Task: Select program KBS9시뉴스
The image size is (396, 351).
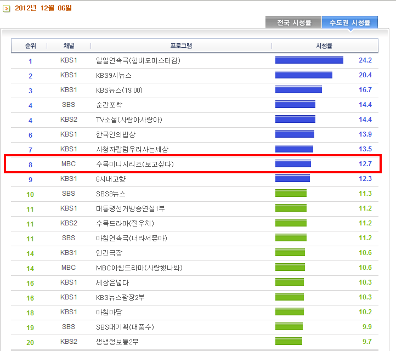Action: [x=114, y=76]
